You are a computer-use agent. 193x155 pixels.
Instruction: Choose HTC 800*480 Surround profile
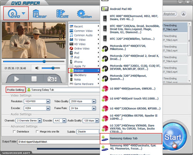point(131,17)
